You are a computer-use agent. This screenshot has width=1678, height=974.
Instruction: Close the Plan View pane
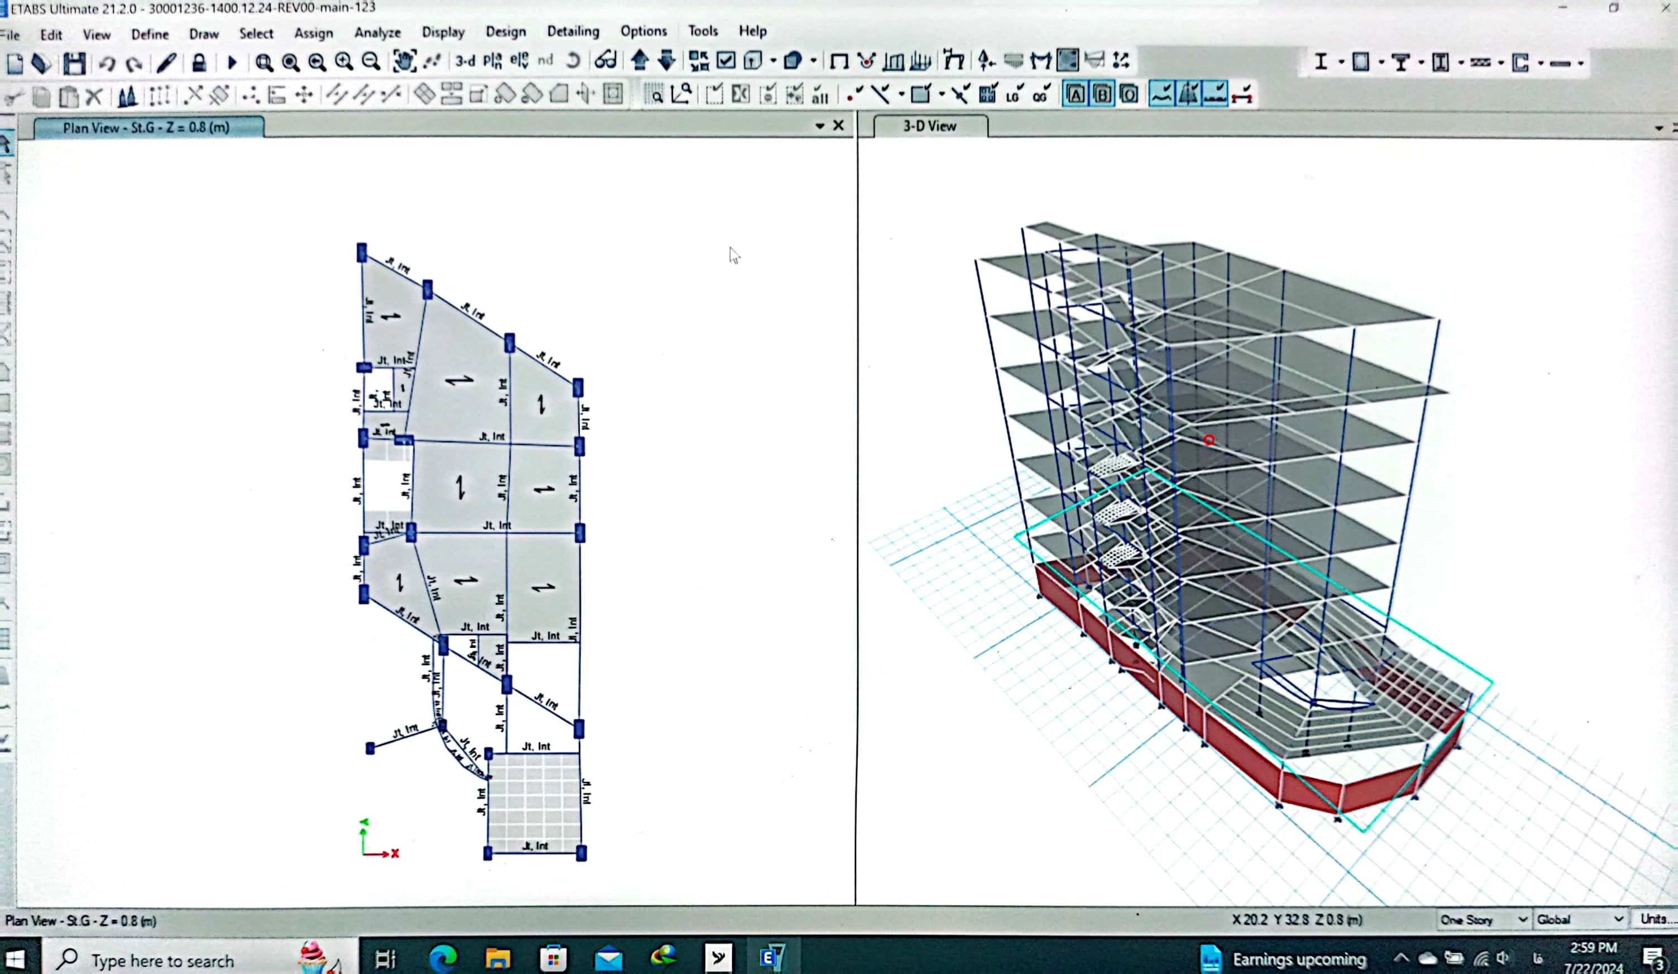838,125
